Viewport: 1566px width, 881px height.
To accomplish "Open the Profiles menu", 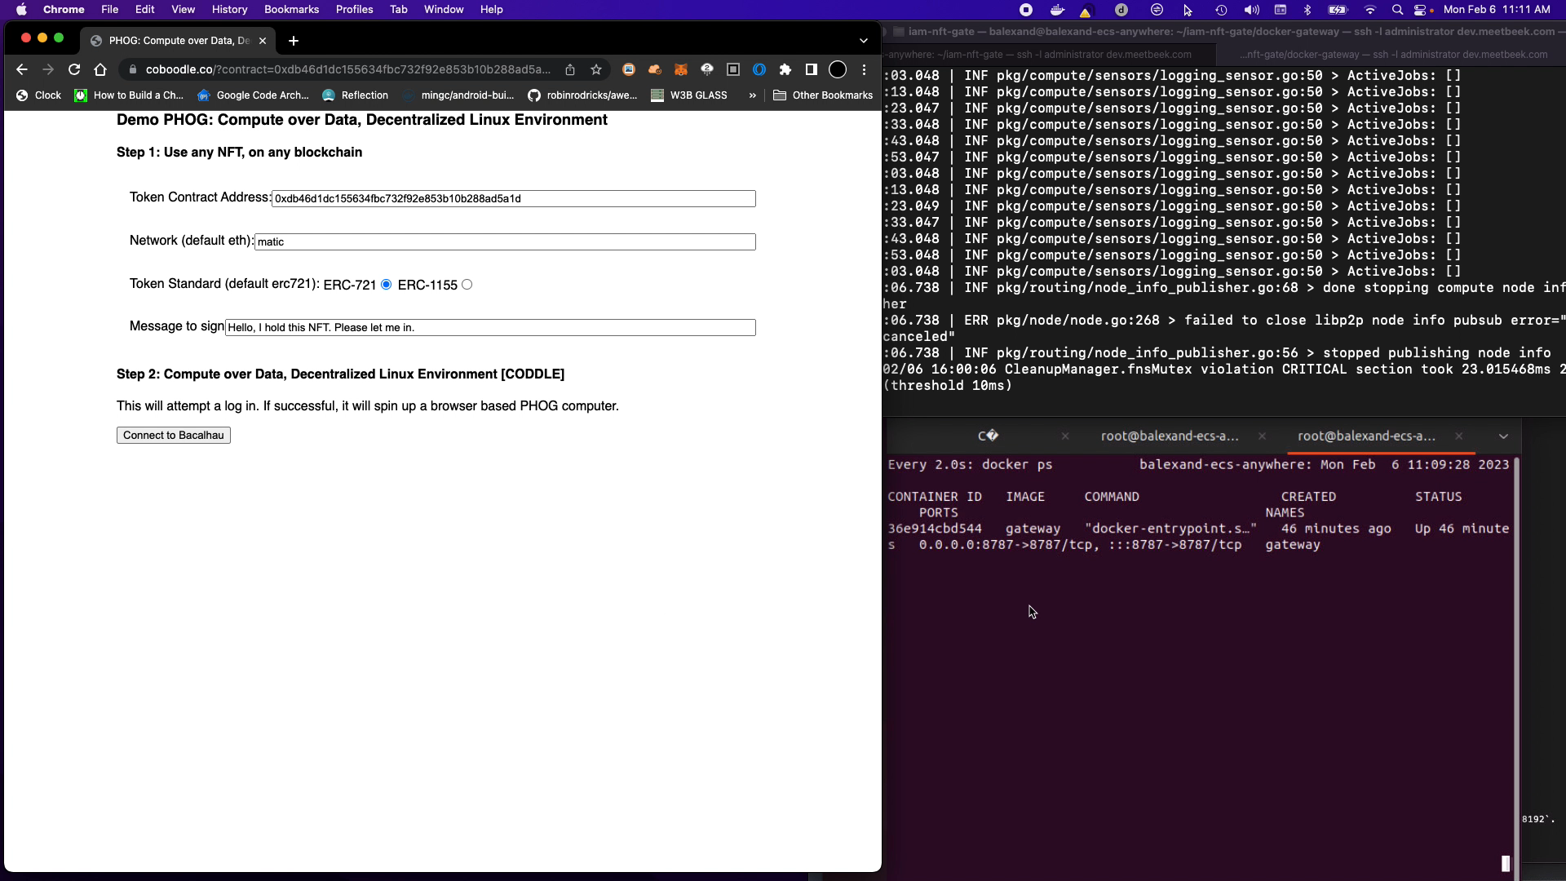I will [x=355, y=10].
